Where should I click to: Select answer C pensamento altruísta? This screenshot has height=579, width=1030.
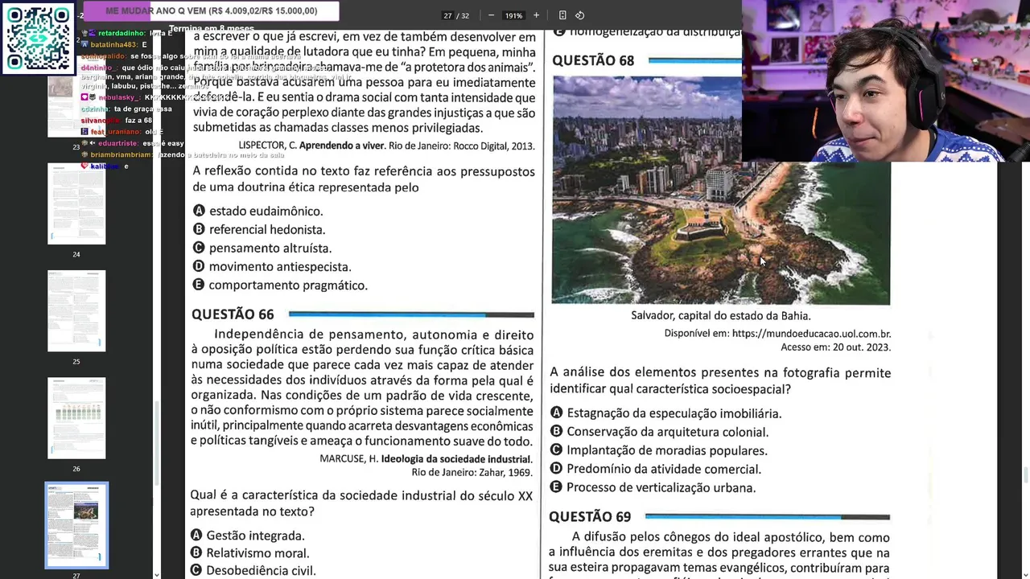[262, 248]
